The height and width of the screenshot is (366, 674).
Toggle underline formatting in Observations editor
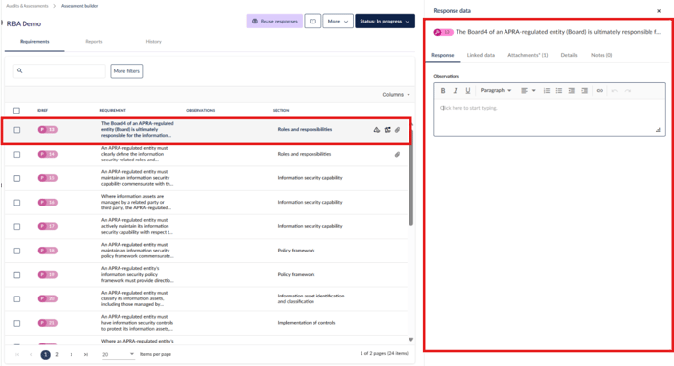click(x=468, y=91)
